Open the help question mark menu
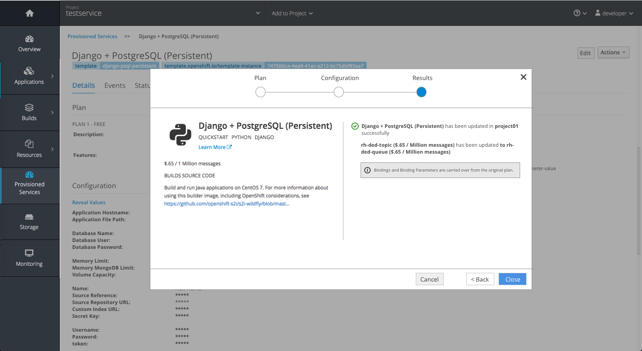The height and width of the screenshot is (351, 642). point(580,13)
